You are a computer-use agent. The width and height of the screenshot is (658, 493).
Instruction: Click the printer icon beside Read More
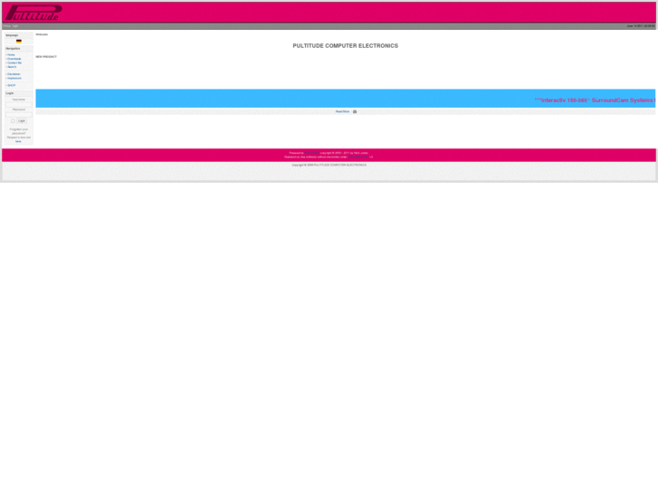pyautogui.click(x=355, y=111)
